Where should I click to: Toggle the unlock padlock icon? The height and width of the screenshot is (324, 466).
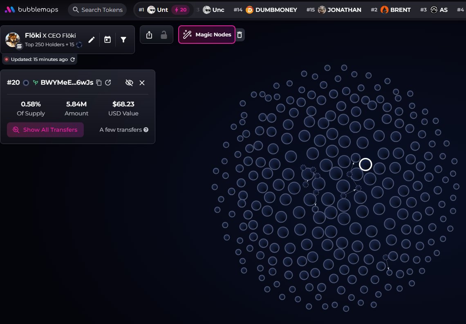click(164, 35)
